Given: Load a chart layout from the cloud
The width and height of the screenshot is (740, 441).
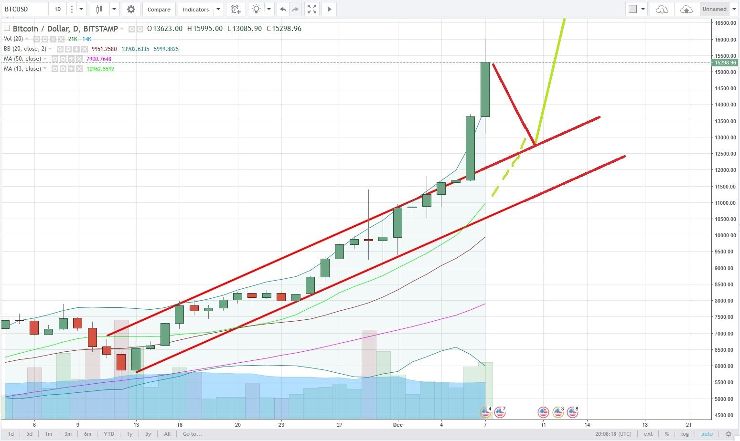Looking at the screenshot, I should tap(662, 9).
